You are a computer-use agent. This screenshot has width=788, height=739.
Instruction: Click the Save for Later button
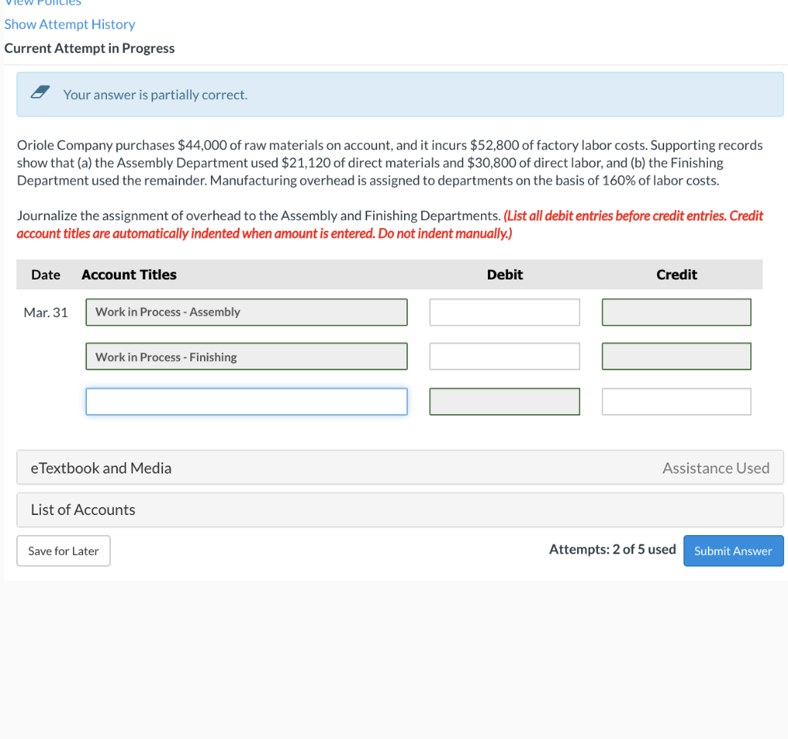(63, 550)
